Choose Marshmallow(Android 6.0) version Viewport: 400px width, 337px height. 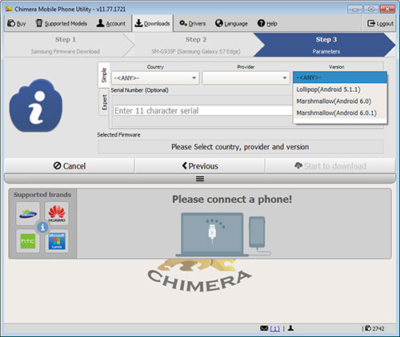click(x=340, y=101)
